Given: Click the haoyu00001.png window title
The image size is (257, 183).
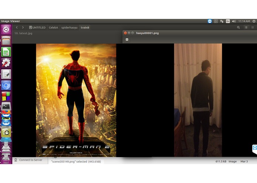Looking at the screenshot, I should [x=147, y=33].
